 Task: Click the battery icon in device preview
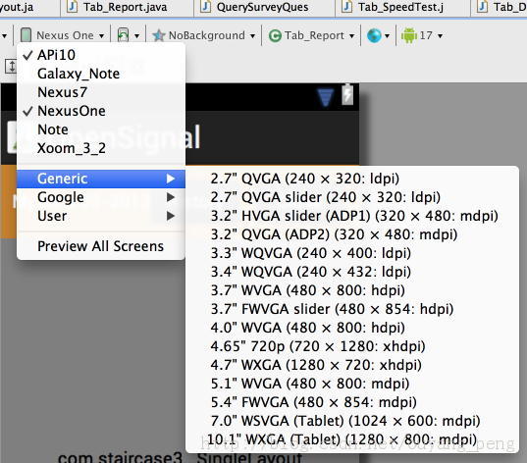click(x=347, y=94)
